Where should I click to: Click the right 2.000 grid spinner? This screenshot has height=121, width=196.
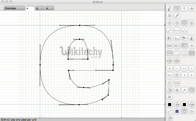point(177,61)
